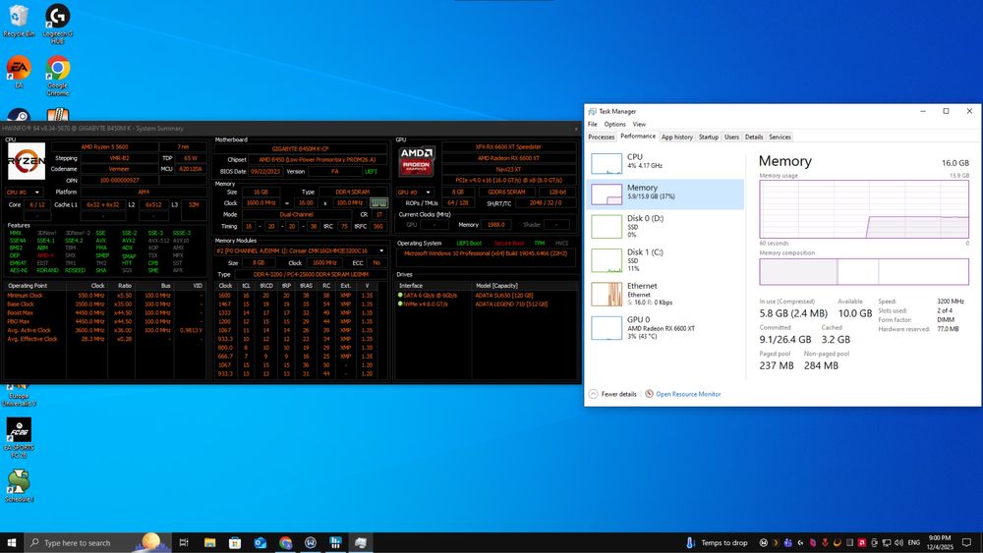Screen dimensions: 983x553
Task: Select CPU graph thumbnail in Task Manager
Action: pyautogui.click(x=607, y=163)
